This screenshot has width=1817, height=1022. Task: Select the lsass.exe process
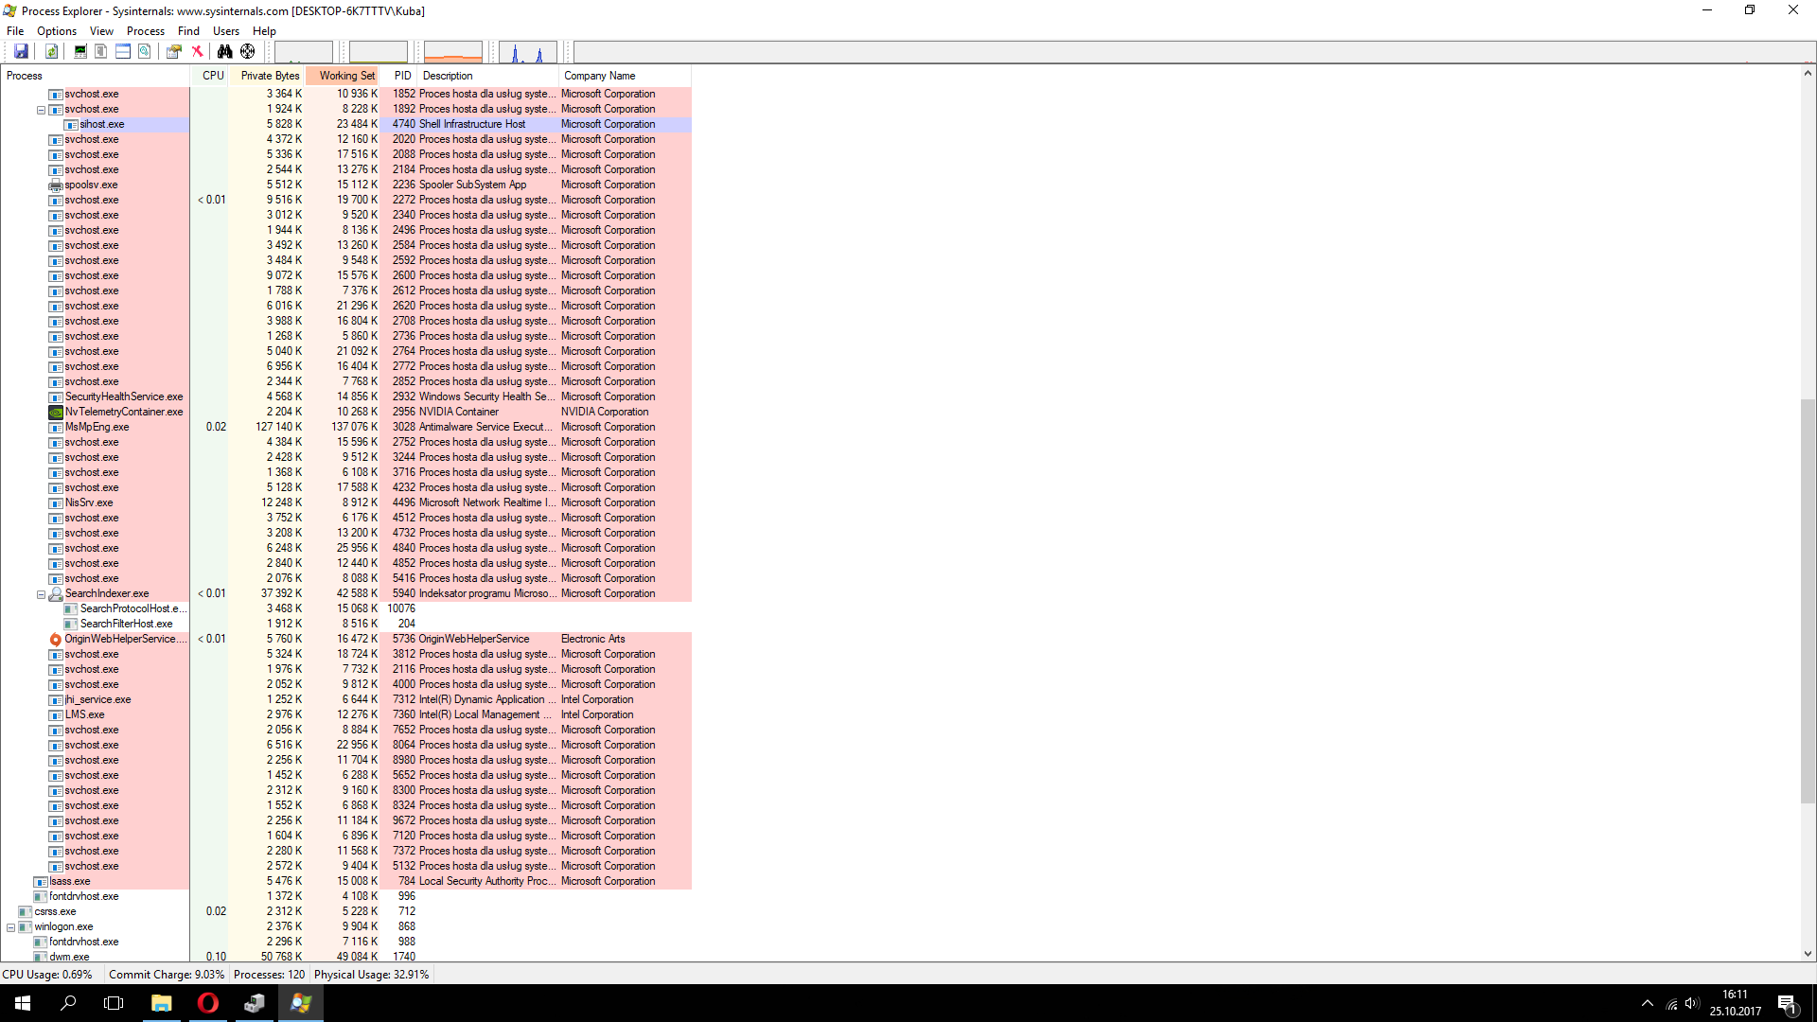[x=346, y=881]
